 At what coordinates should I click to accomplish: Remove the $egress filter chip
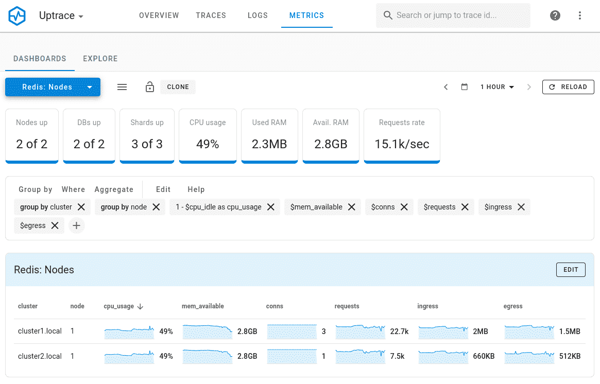55,225
